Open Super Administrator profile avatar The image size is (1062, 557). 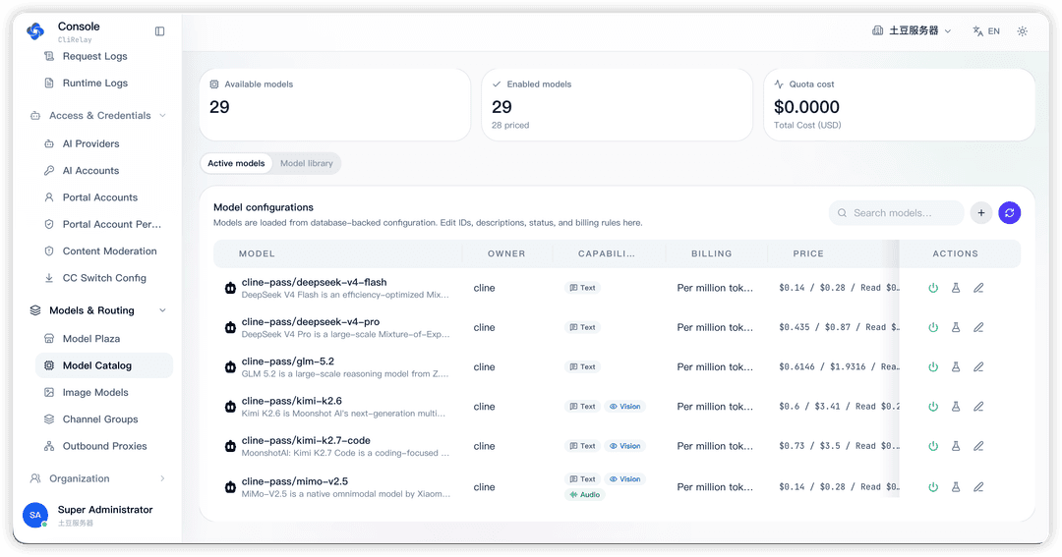[x=35, y=515]
